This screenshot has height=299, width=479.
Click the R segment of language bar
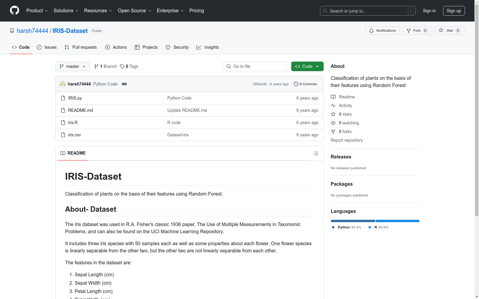click(398, 221)
